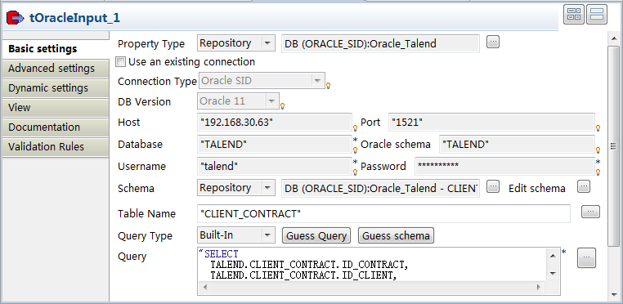Click lightbulb hint beside Username field
This screenshot has width=623, height=304.
356,172
